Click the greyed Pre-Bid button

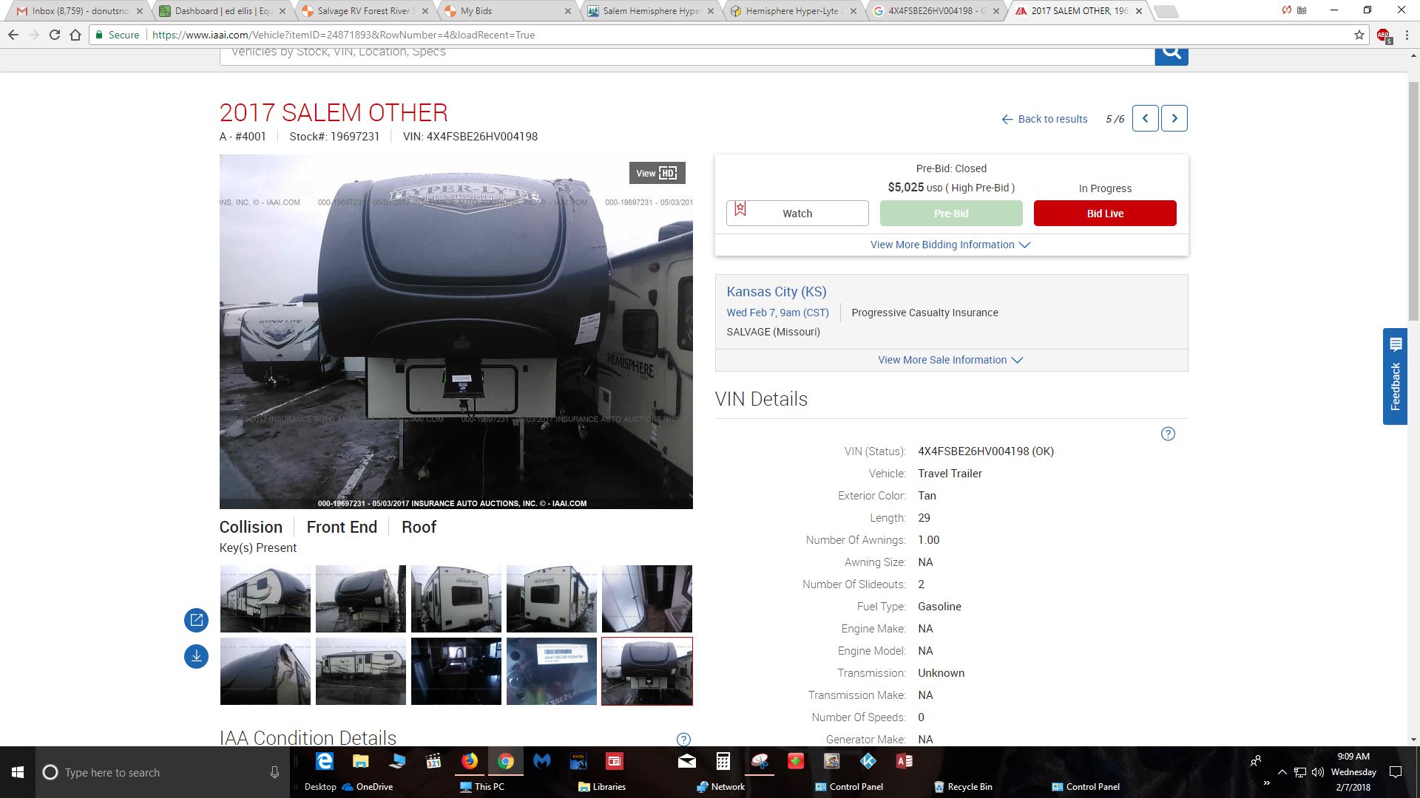click(951, 213)
